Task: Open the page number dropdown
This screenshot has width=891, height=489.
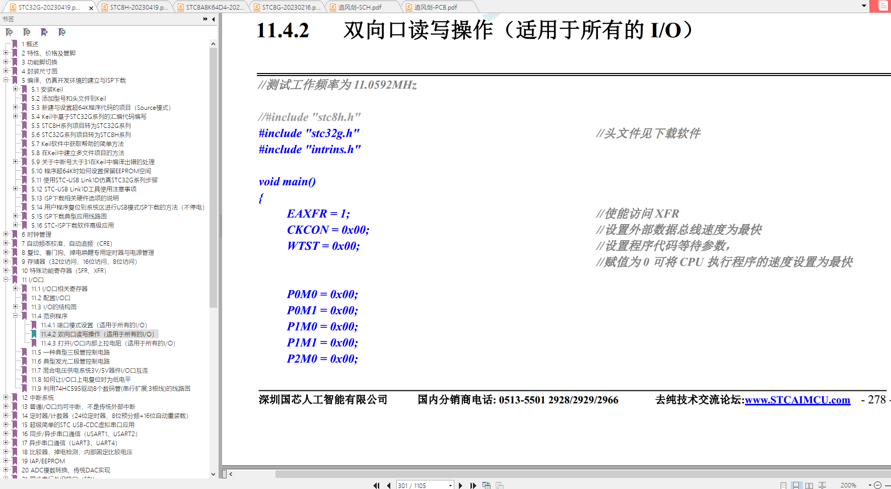Action: point(450,485)
